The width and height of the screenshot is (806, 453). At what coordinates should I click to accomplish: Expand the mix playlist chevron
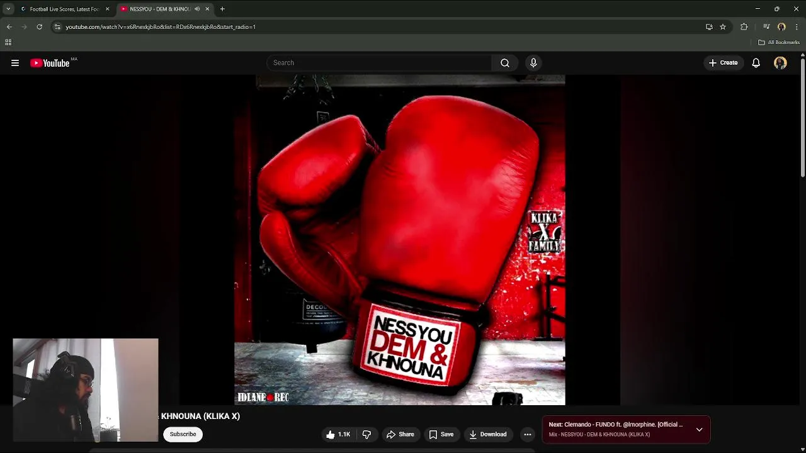coord(699,430)
